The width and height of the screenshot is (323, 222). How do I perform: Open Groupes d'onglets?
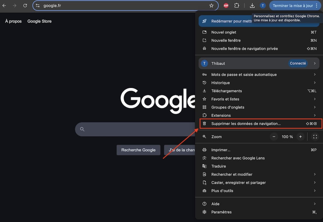coord(259,107)
